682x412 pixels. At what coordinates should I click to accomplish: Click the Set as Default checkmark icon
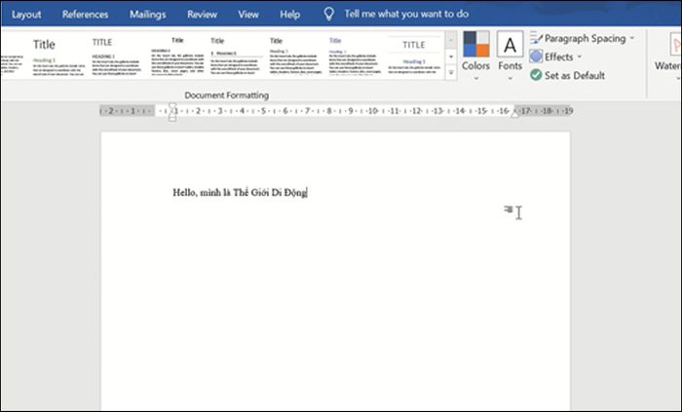pyautogui.click(x=536, y=75)
